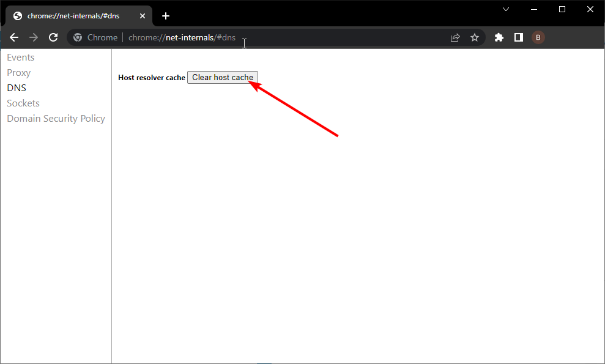Click the globe favicon on the tab
Image resolution: width=605 pixels, height=364 pixels.
17,16
